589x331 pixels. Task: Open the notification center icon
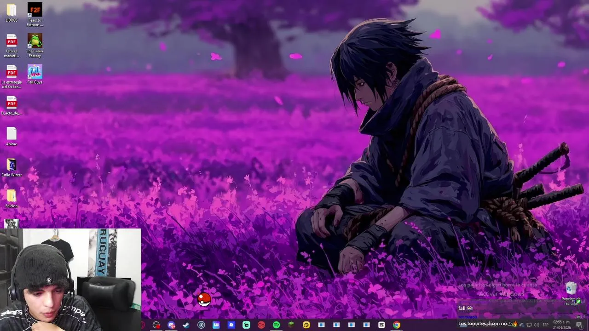coord(579,325)
